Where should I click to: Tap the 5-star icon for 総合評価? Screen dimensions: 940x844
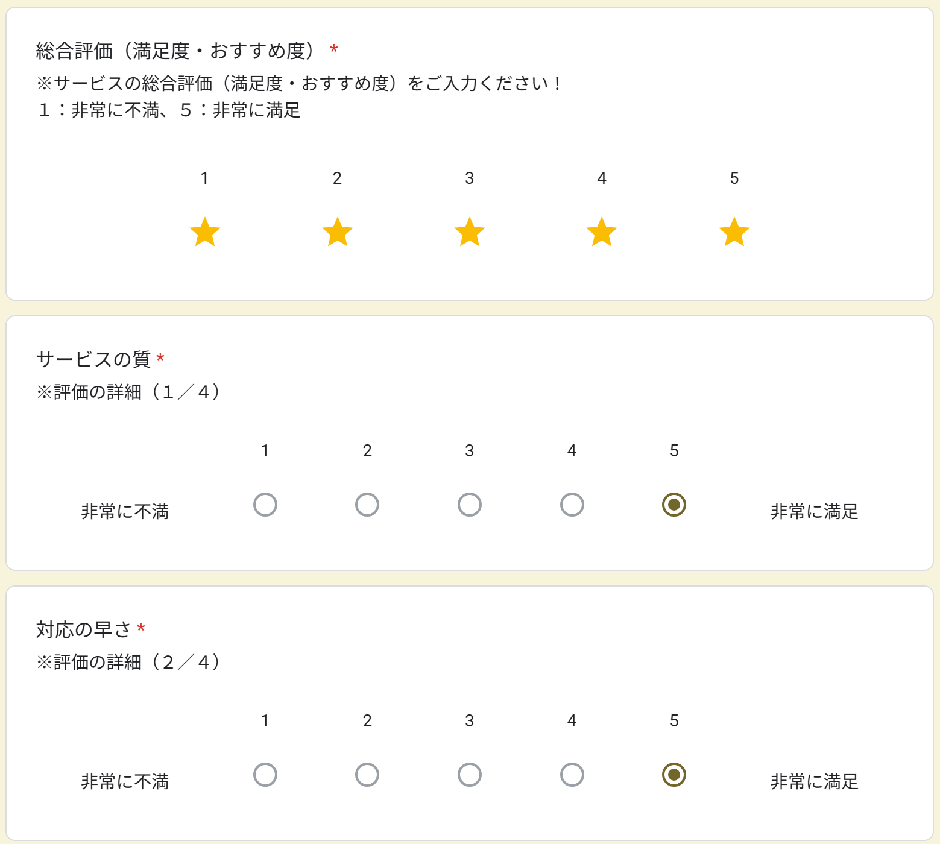point(734,232)
